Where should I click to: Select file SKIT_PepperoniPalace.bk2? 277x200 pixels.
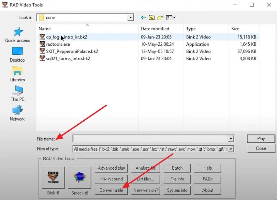click(72, 51)
